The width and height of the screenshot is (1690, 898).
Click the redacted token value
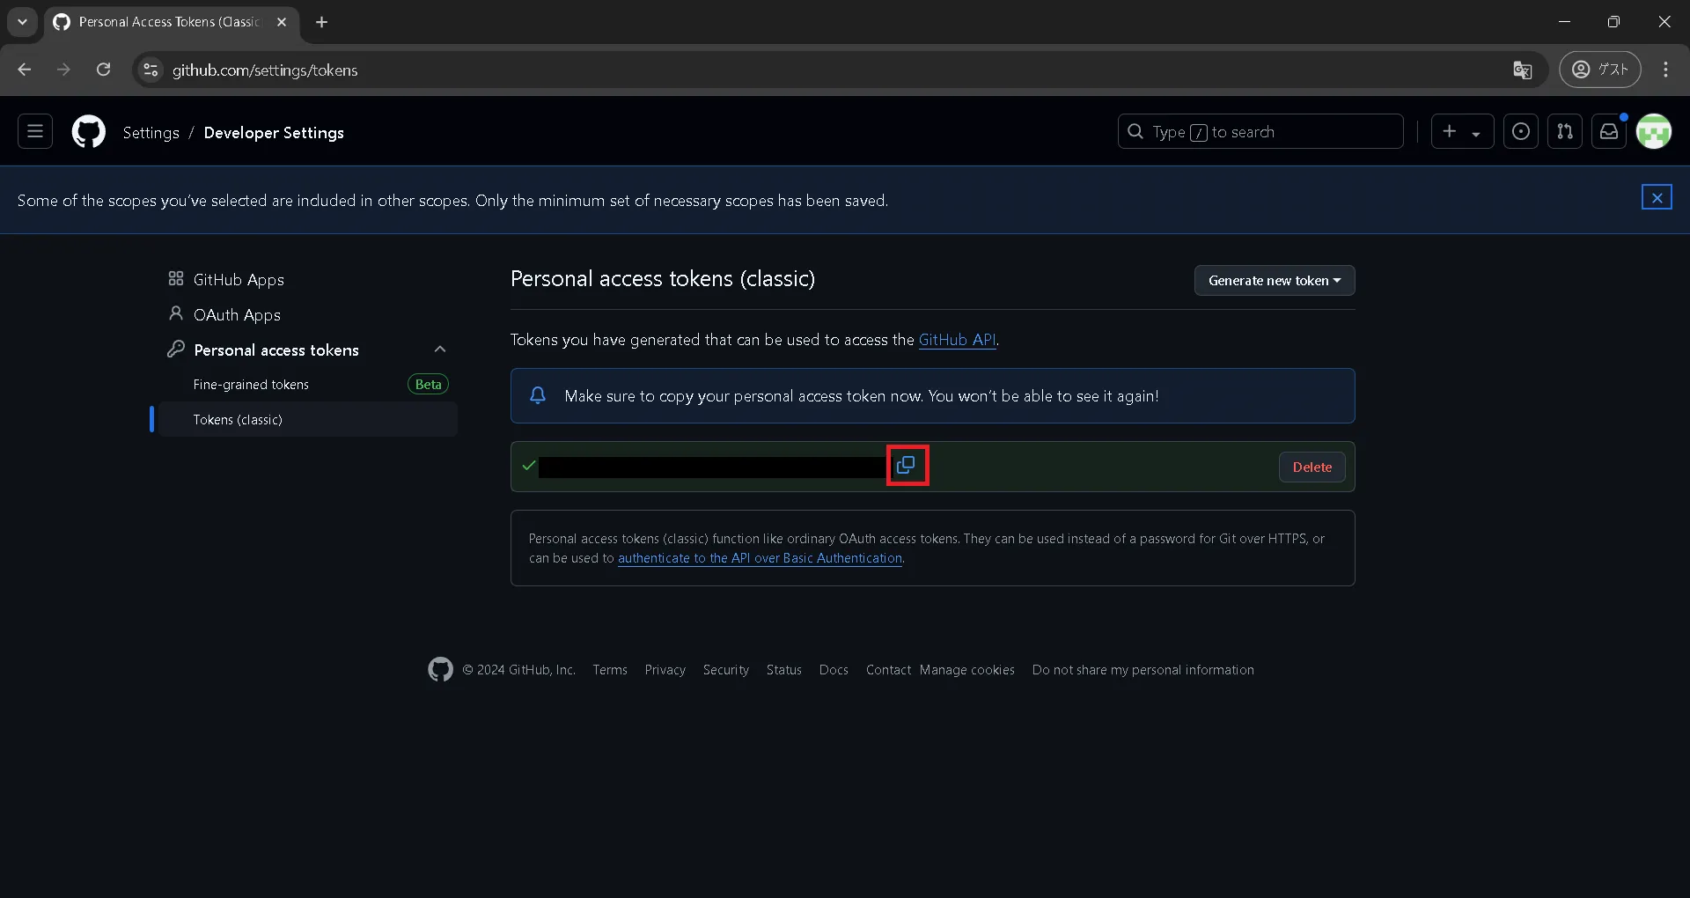[713, 467]
